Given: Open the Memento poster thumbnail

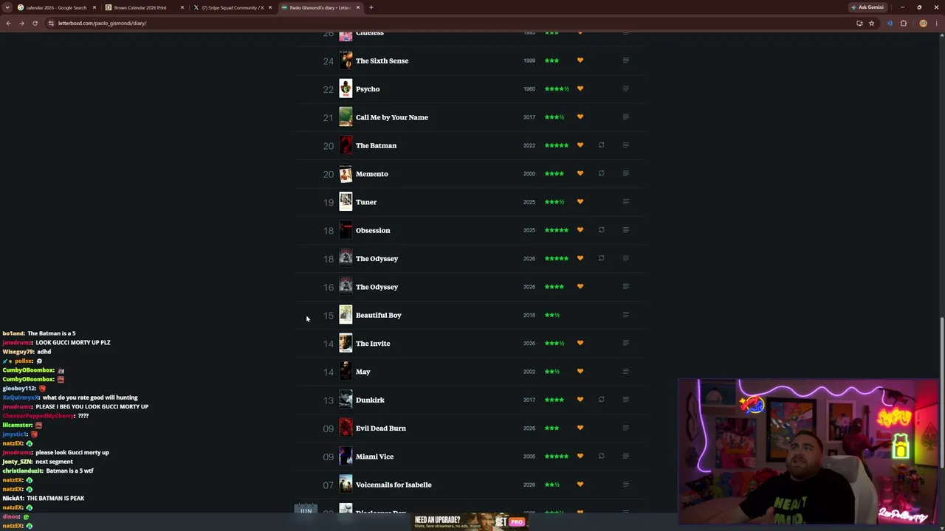Looking at the screenshot, I should [346, 174].
